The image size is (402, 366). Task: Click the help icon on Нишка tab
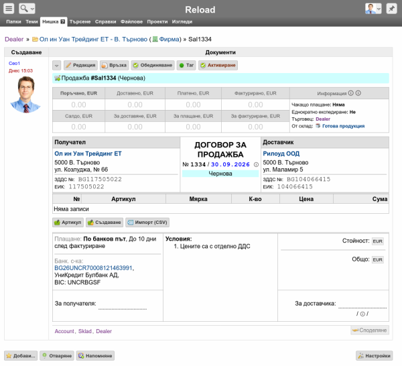(x=62, y=21)
